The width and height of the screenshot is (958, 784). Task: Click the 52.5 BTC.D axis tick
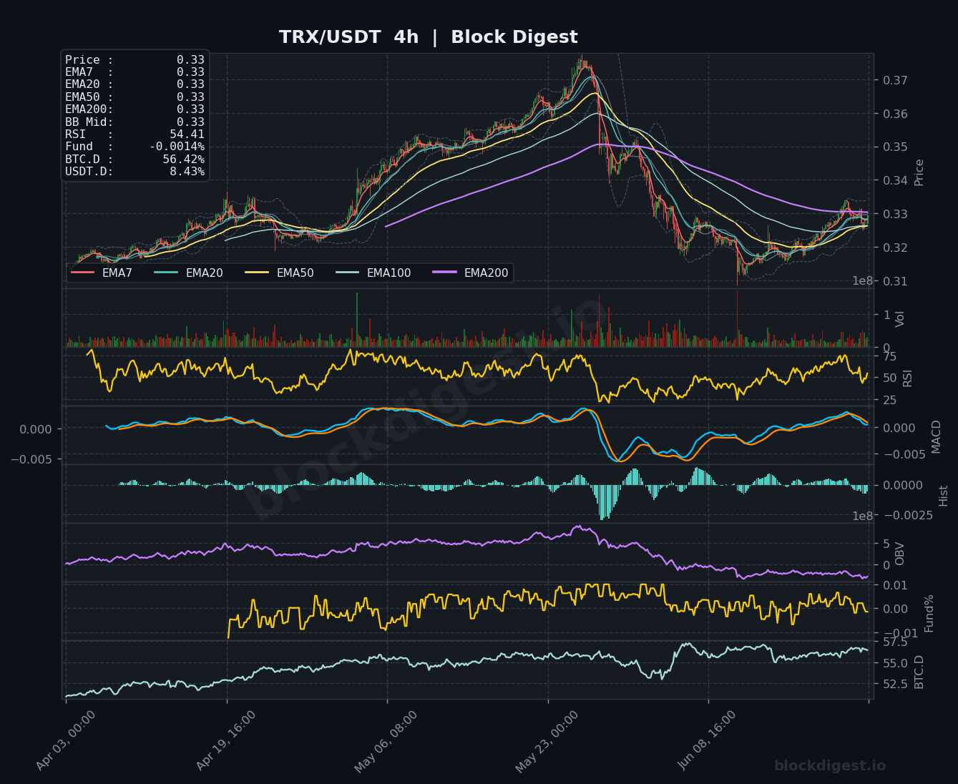895,685
